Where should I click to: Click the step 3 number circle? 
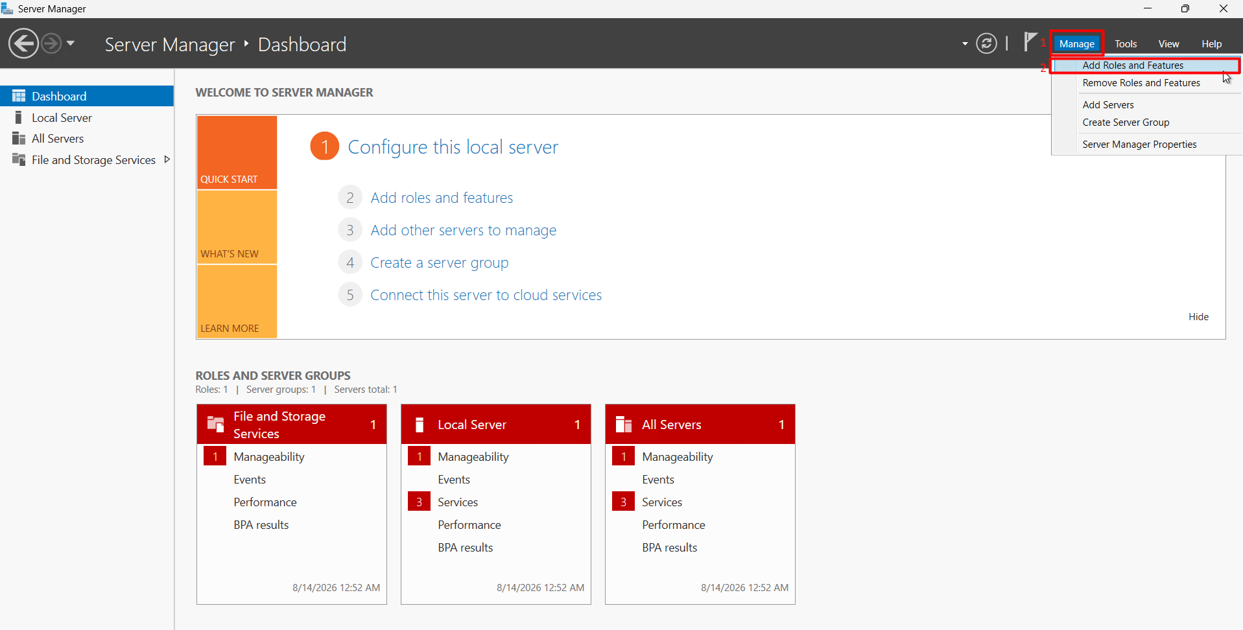pyautogui.click(x=350, y=230)
